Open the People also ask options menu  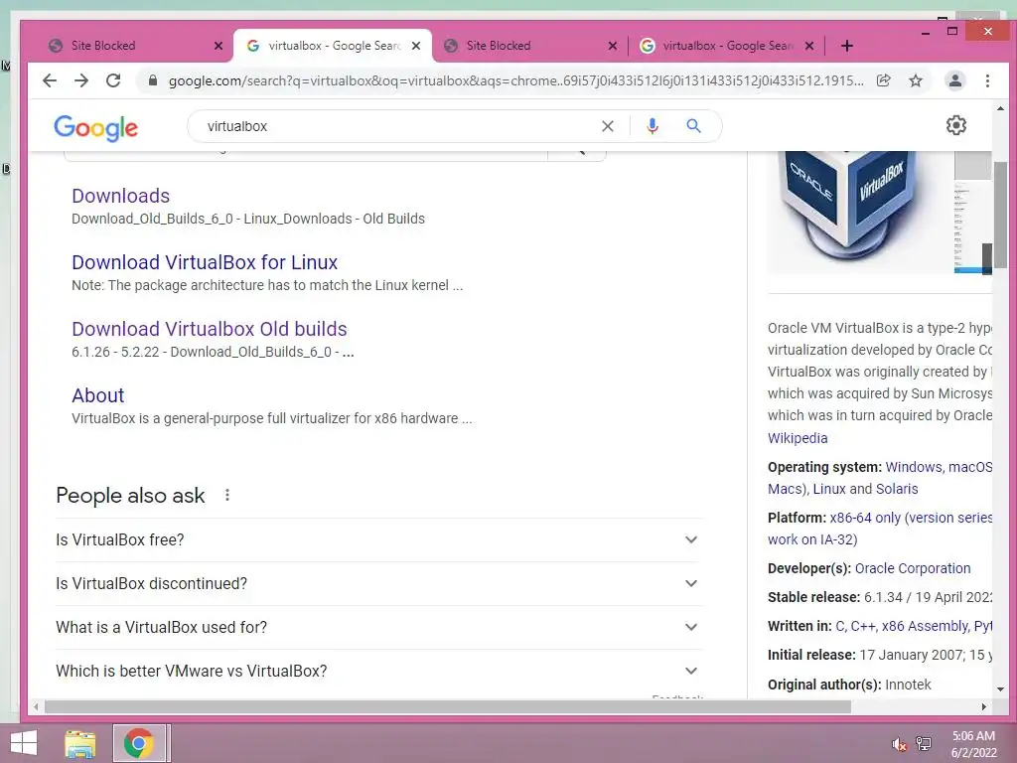point(227,495)
